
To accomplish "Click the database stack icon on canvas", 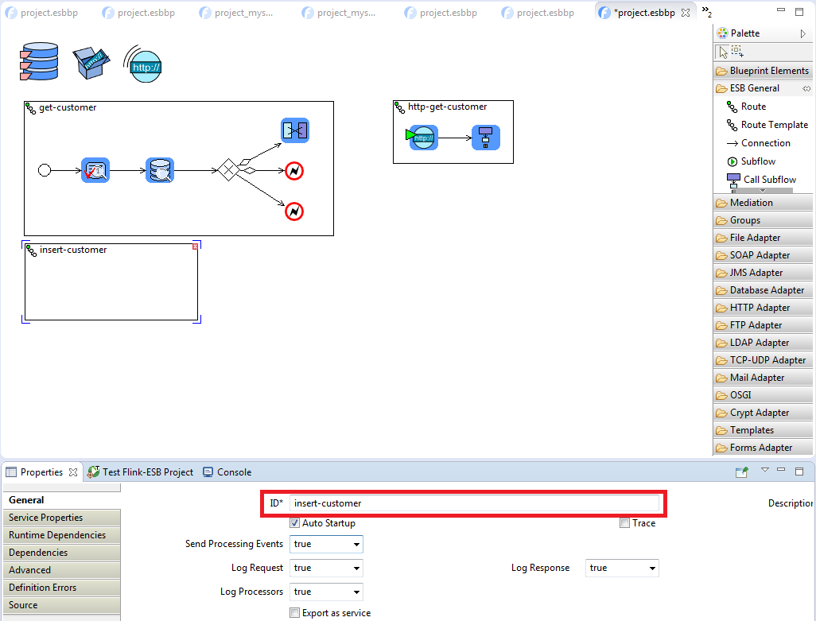I will 40,62.
